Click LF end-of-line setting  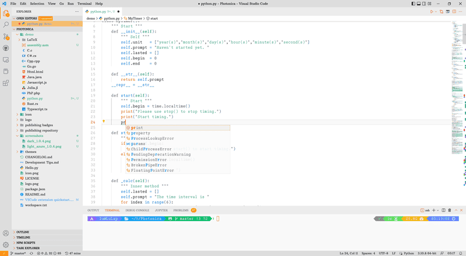coord(394,253)
